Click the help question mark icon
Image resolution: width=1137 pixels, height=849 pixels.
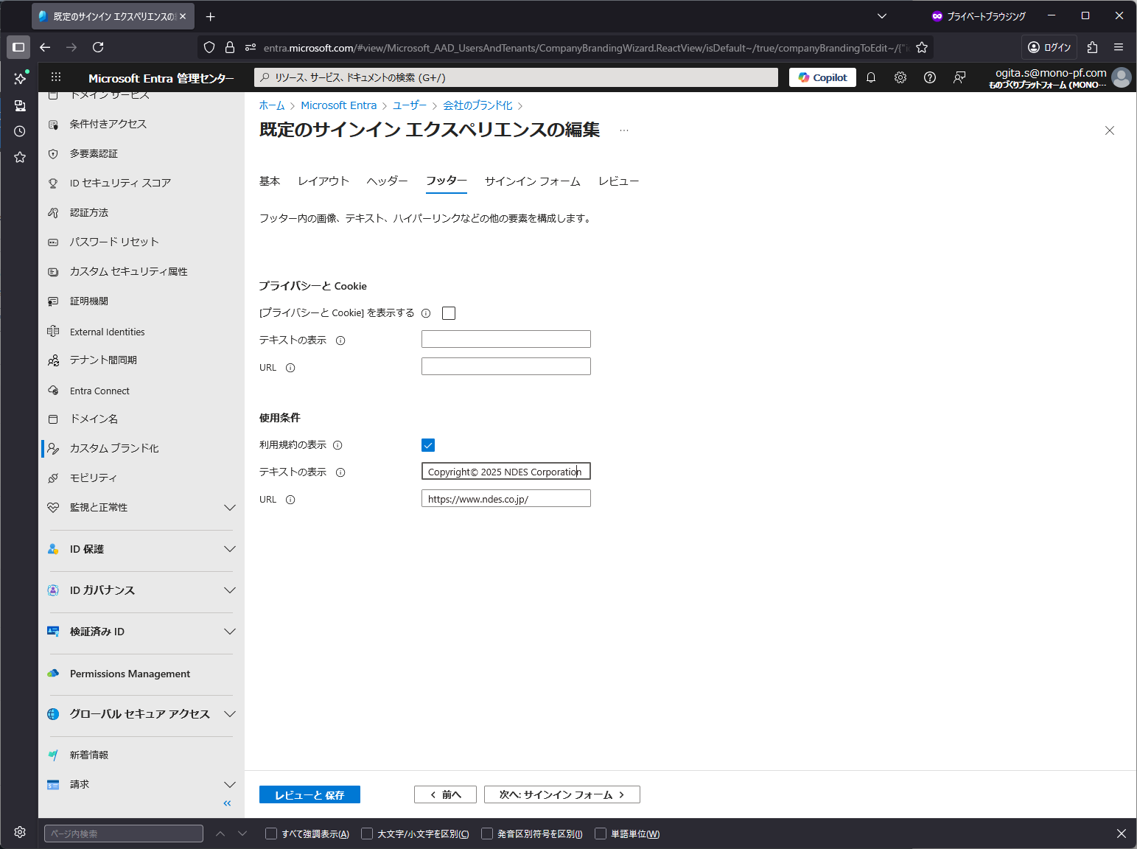[x=930, y=77]
